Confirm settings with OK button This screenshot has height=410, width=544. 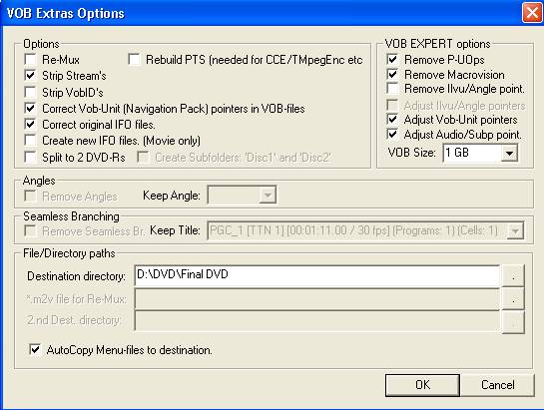click(422, 385)
